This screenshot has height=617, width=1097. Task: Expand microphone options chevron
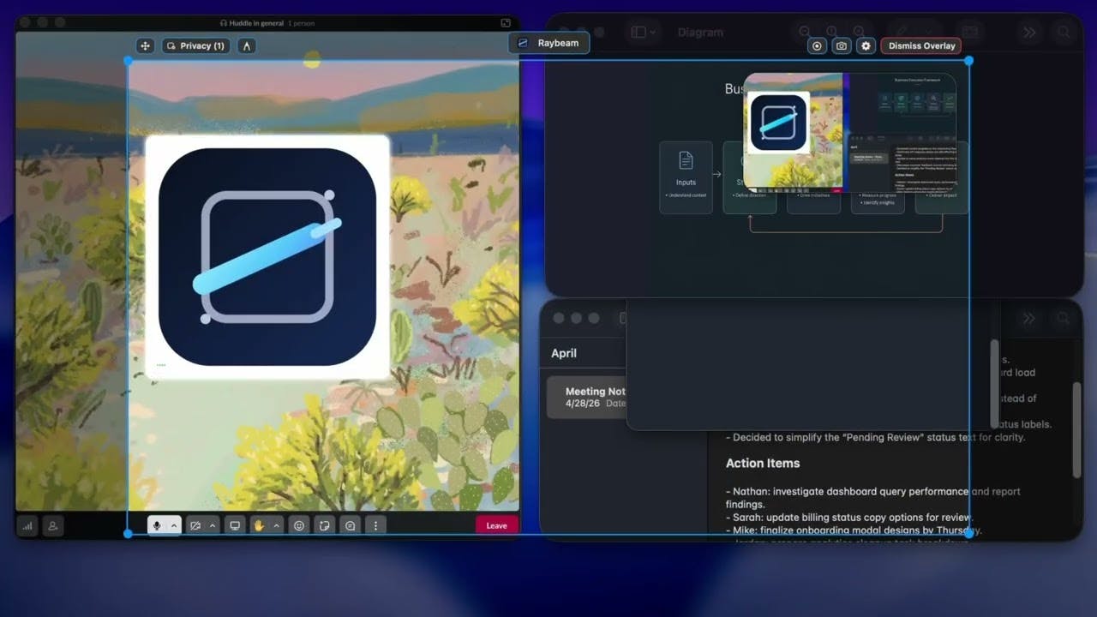pyautogui.click(x=174, y=525)
